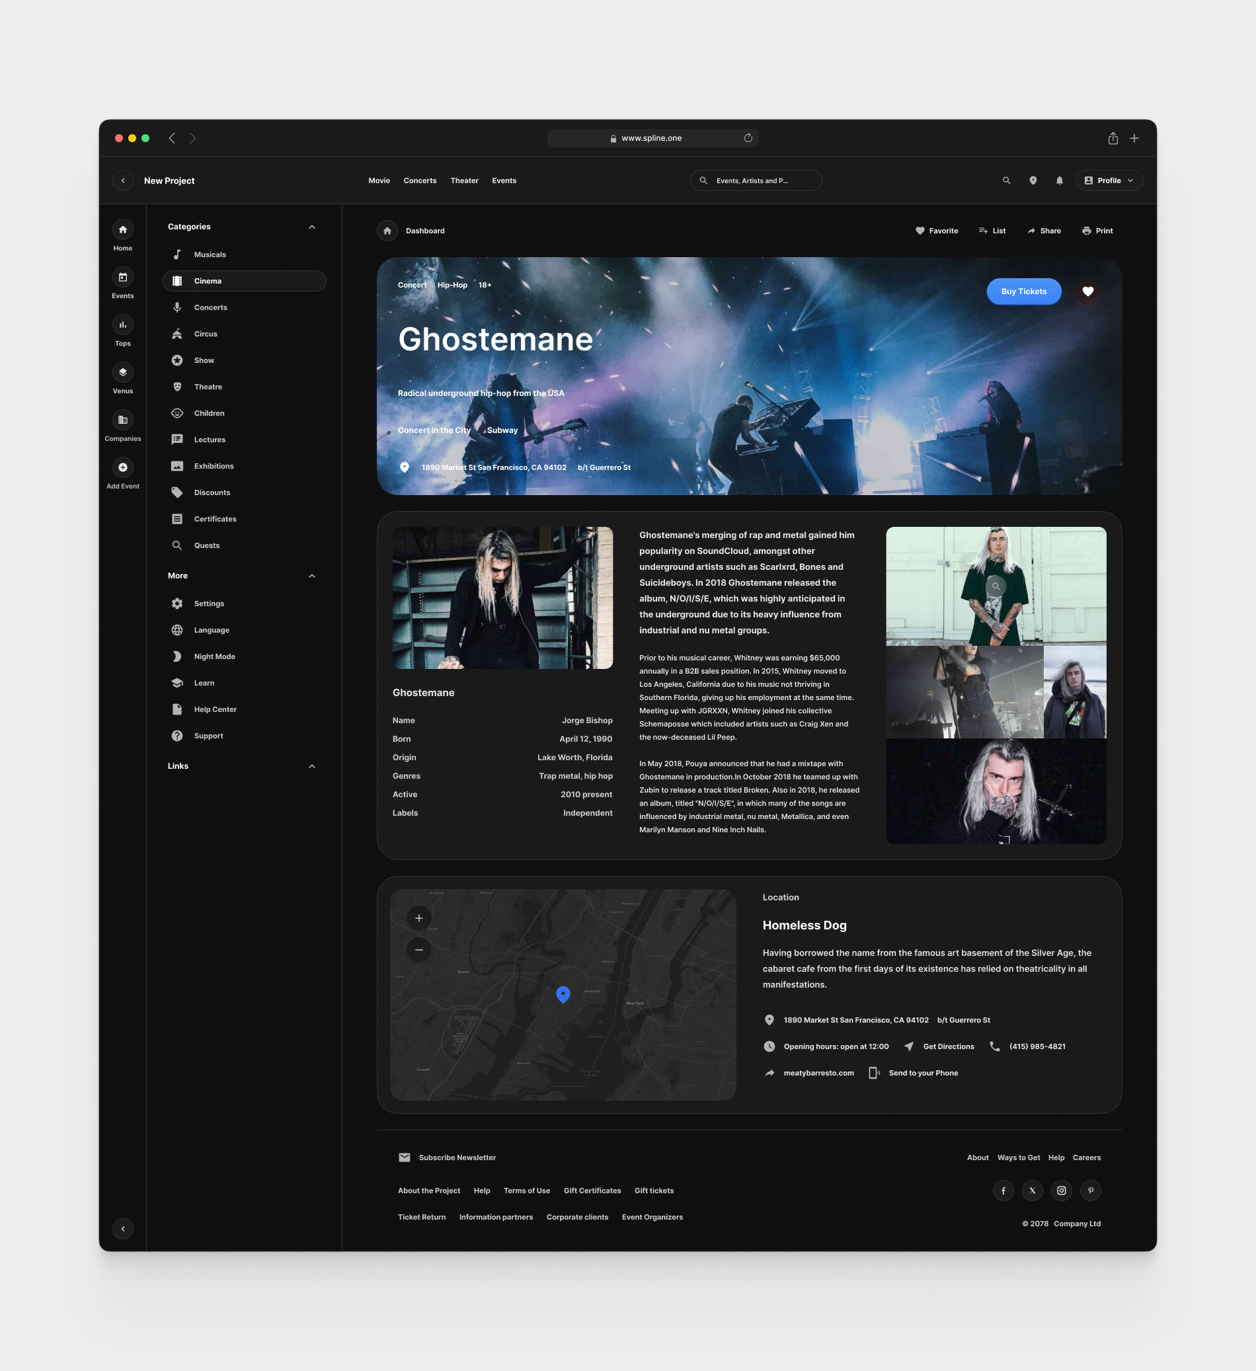Click the Buy Tickets button
The image size is (1256, 1371).
click(x=1023, y=292)
